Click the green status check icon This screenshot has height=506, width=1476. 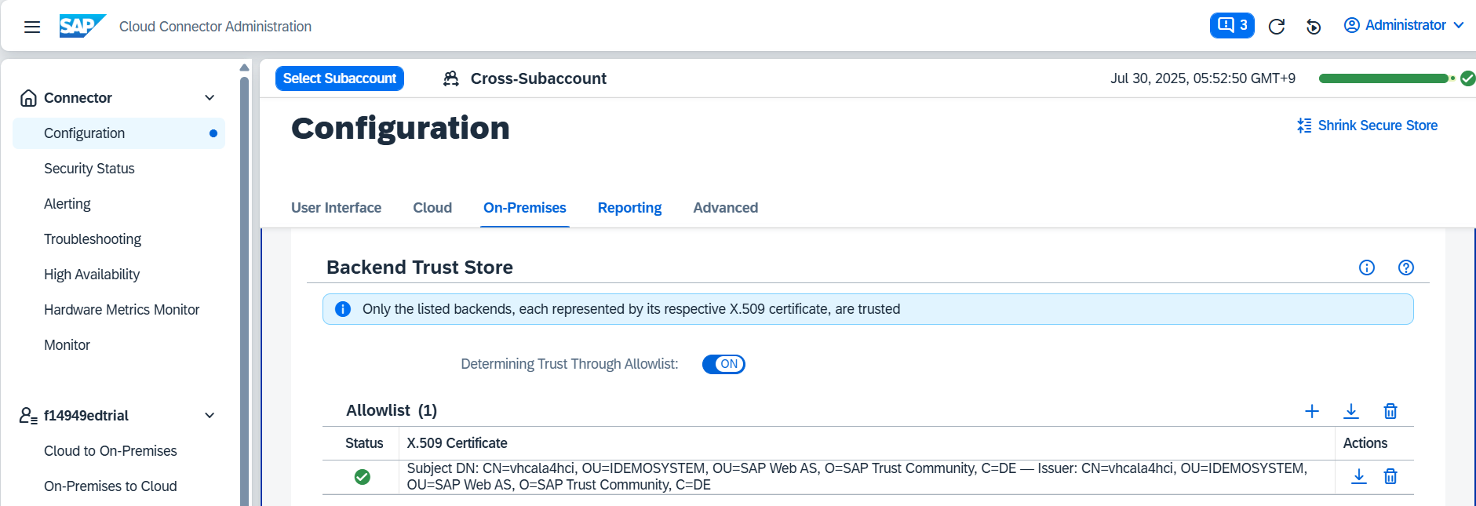tap(1467, 78)
